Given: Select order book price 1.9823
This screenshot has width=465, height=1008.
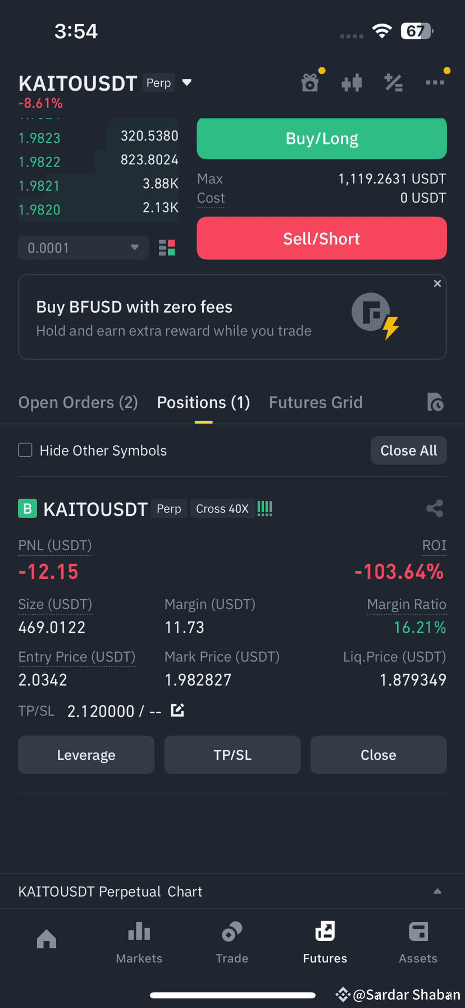Looking at the screenshot, I should (39, 138).
